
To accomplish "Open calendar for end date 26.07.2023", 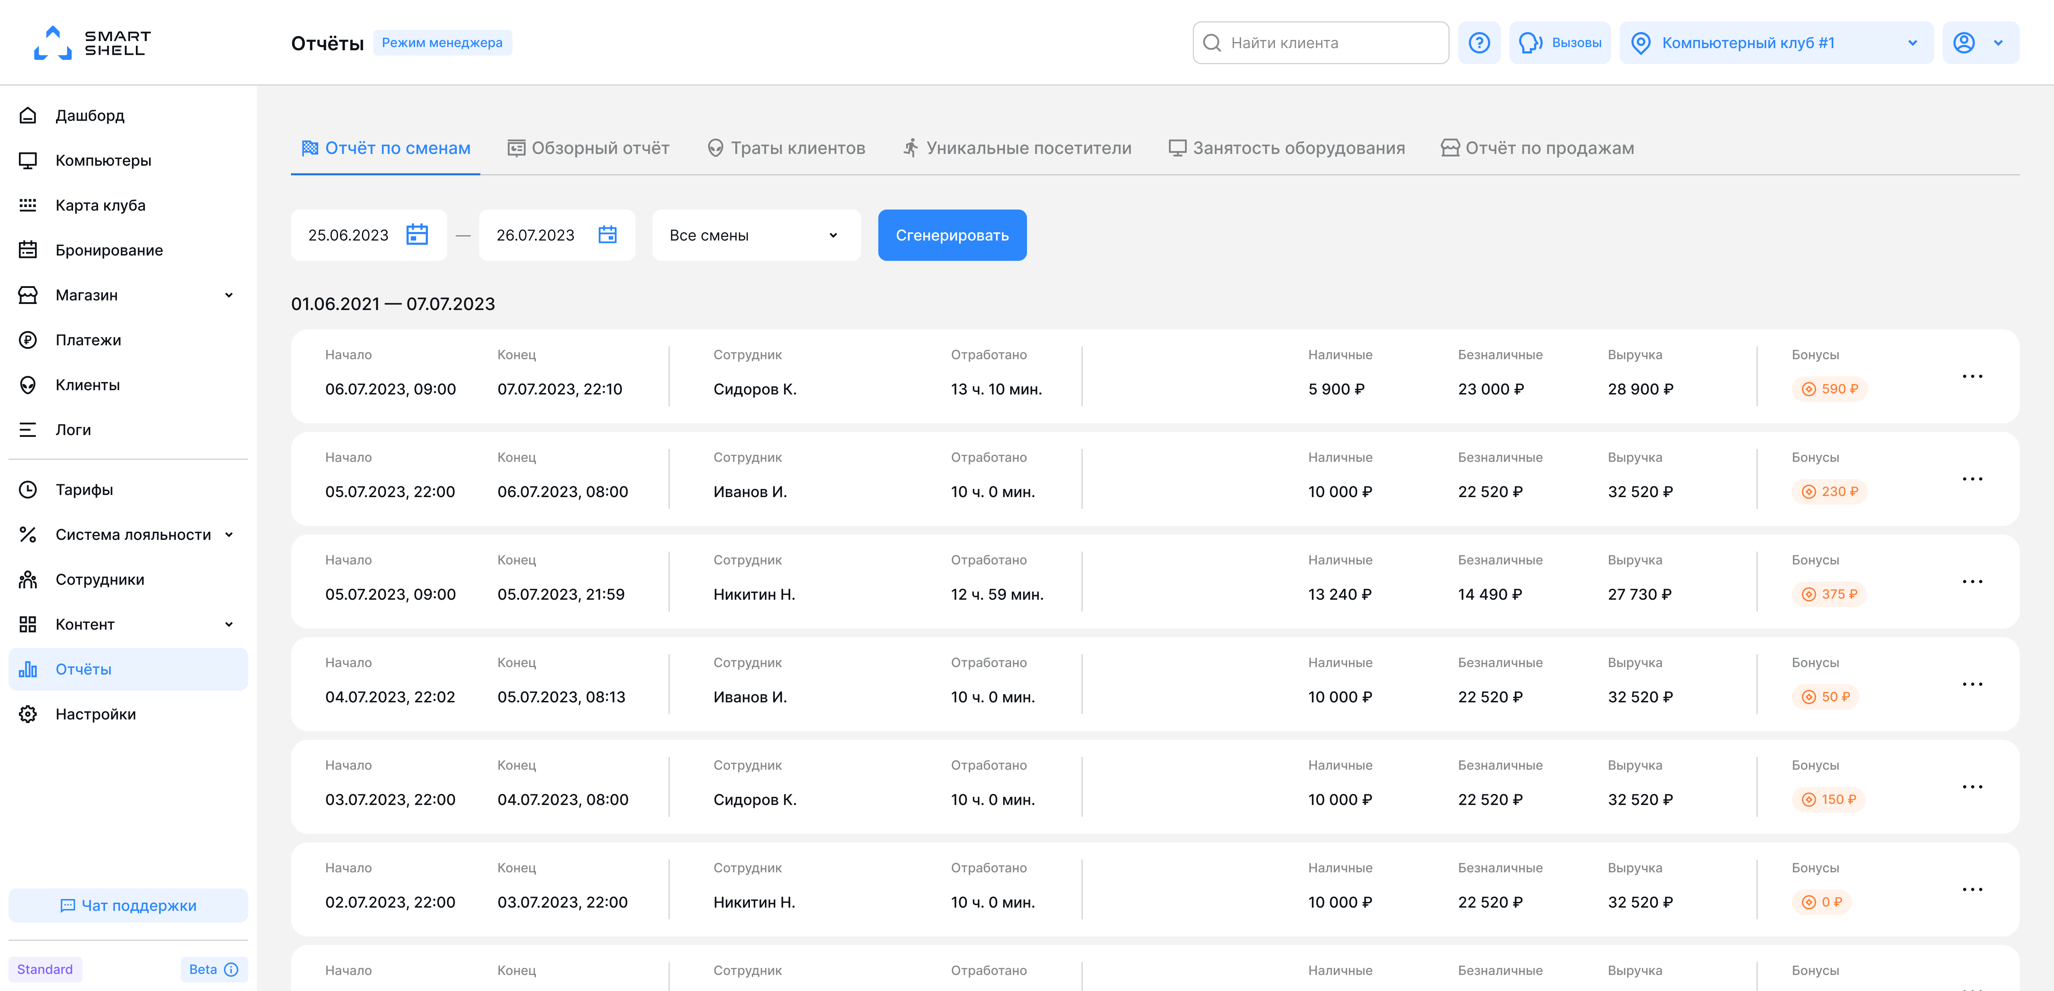I will tap(608, 235).
